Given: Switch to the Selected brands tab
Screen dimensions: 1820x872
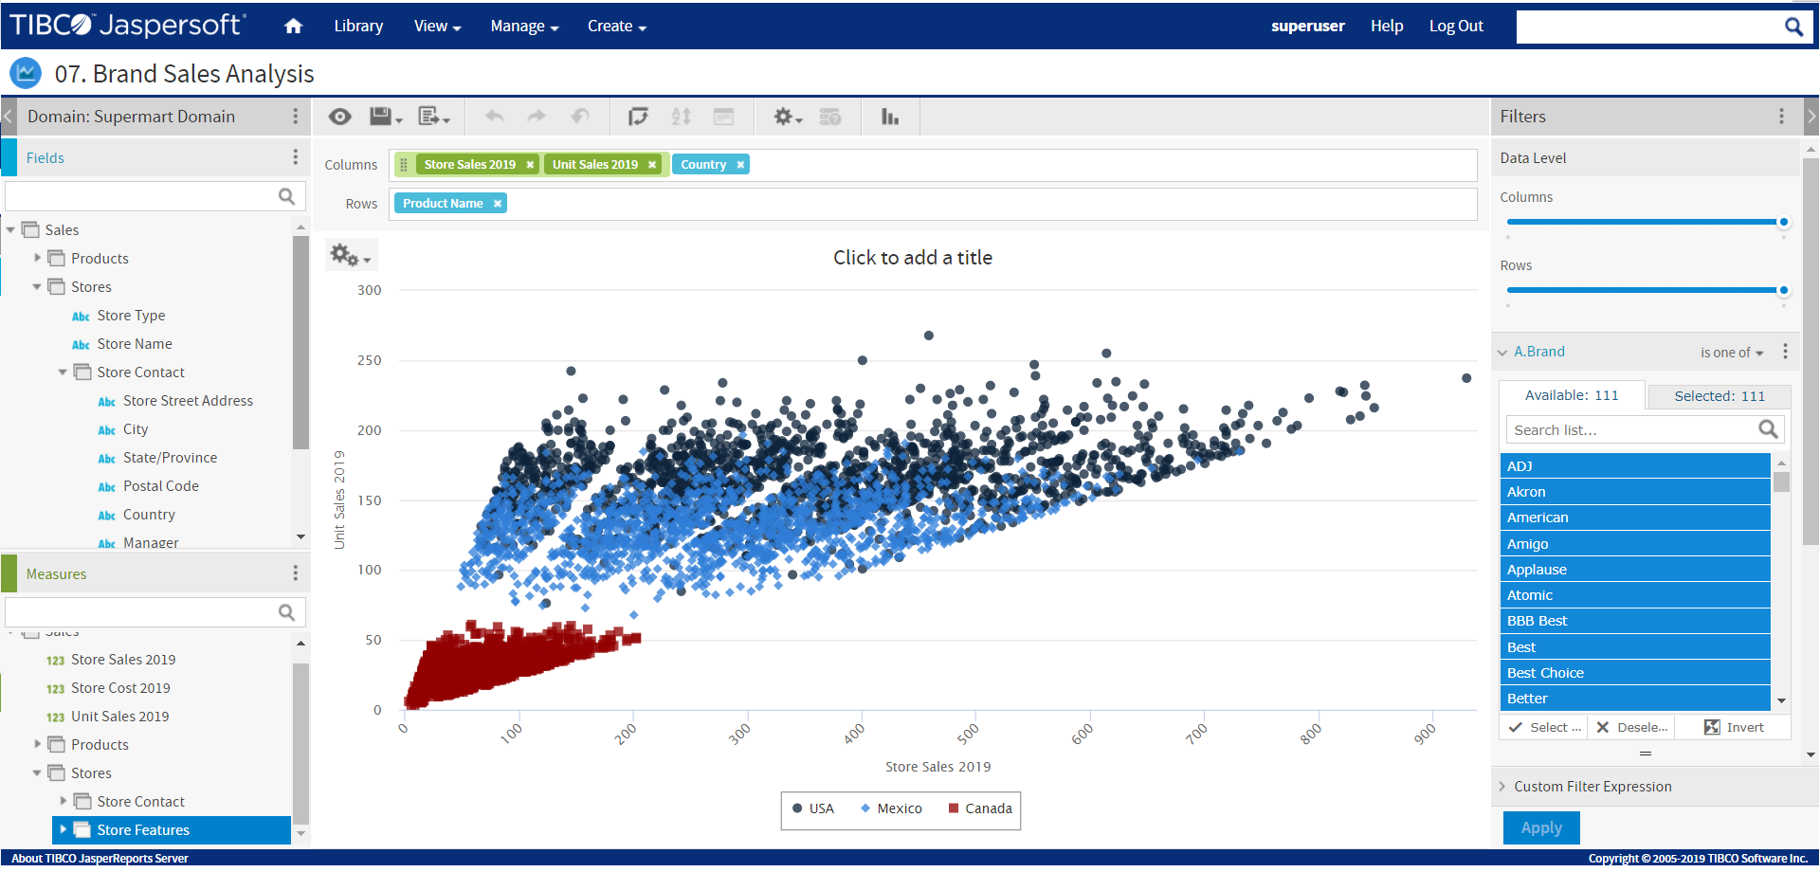Looking at the screenshot, I should point(1718,396).
